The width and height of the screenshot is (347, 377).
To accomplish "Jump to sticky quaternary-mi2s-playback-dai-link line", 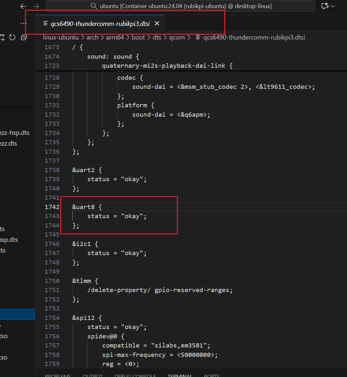I will [x=167, y=65].
